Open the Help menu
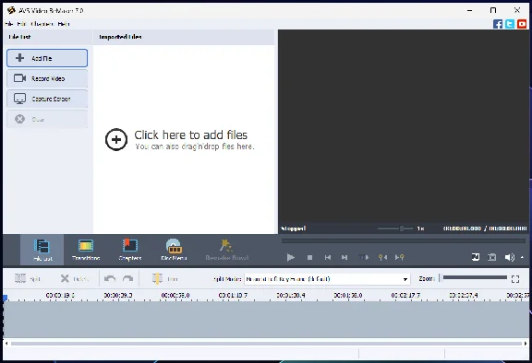 pos(64,24)
